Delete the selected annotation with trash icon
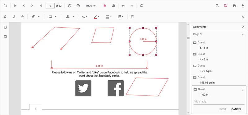This screenshot has height=115, width=248. click(x=132, y=17)
